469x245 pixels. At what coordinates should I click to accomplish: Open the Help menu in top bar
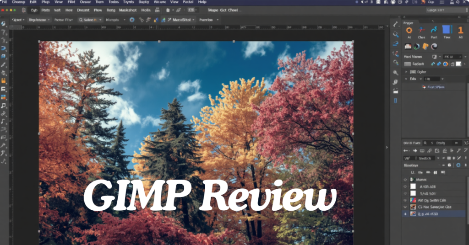coord(202,2)
